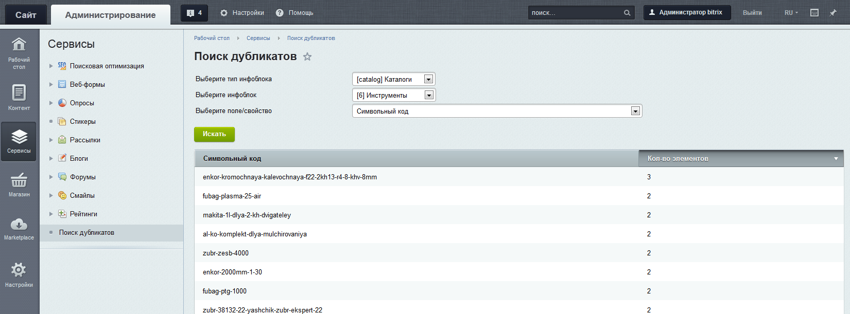Open the Рабочий стол home icon
The image size is (850, 314).
coord(19,44)
